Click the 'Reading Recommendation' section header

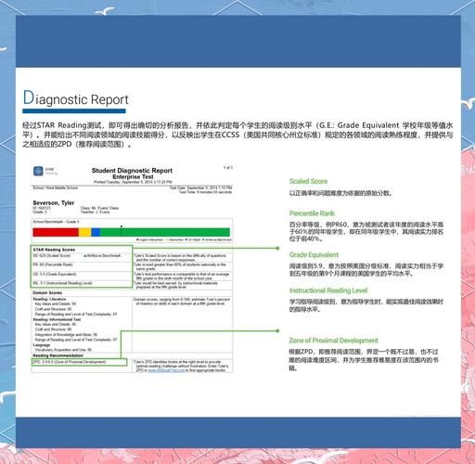pos(58,355)
